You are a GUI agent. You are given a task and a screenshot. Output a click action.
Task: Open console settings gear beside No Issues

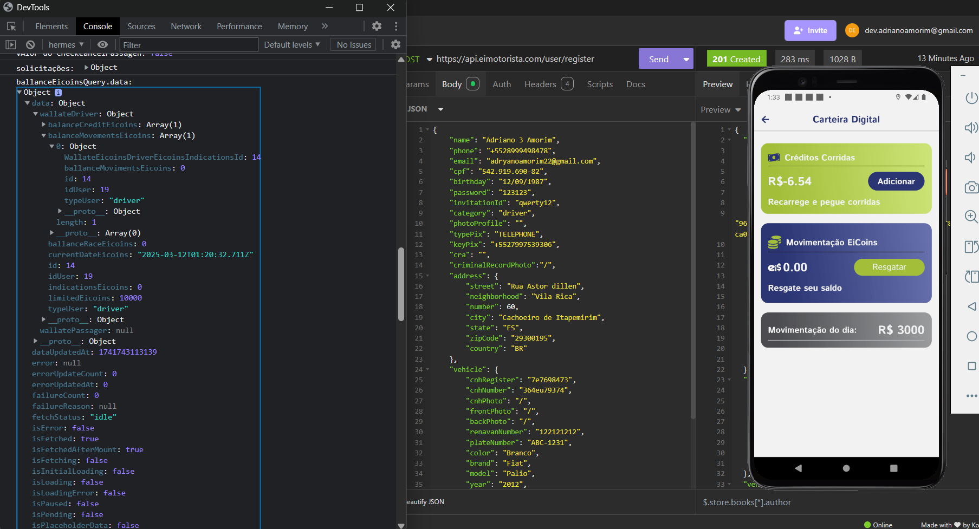tap(396, 45)
